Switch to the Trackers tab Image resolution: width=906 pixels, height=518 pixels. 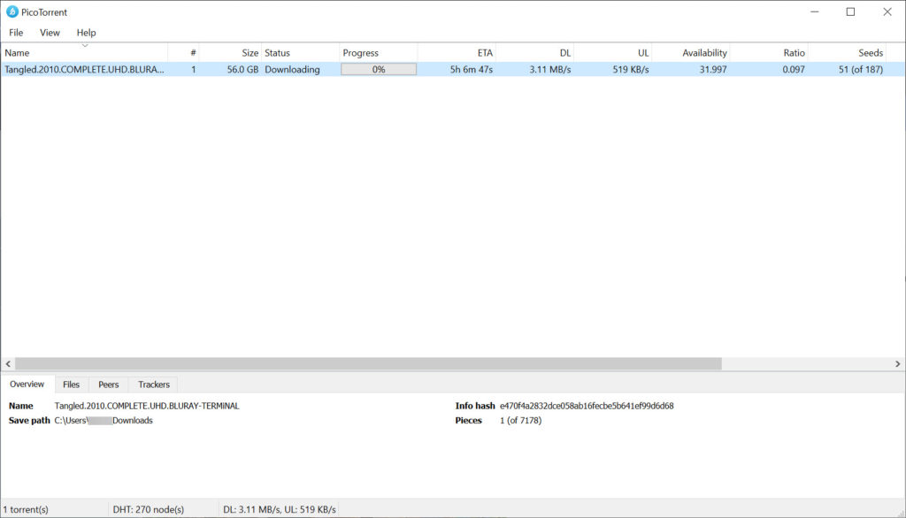tap(154, 385)
